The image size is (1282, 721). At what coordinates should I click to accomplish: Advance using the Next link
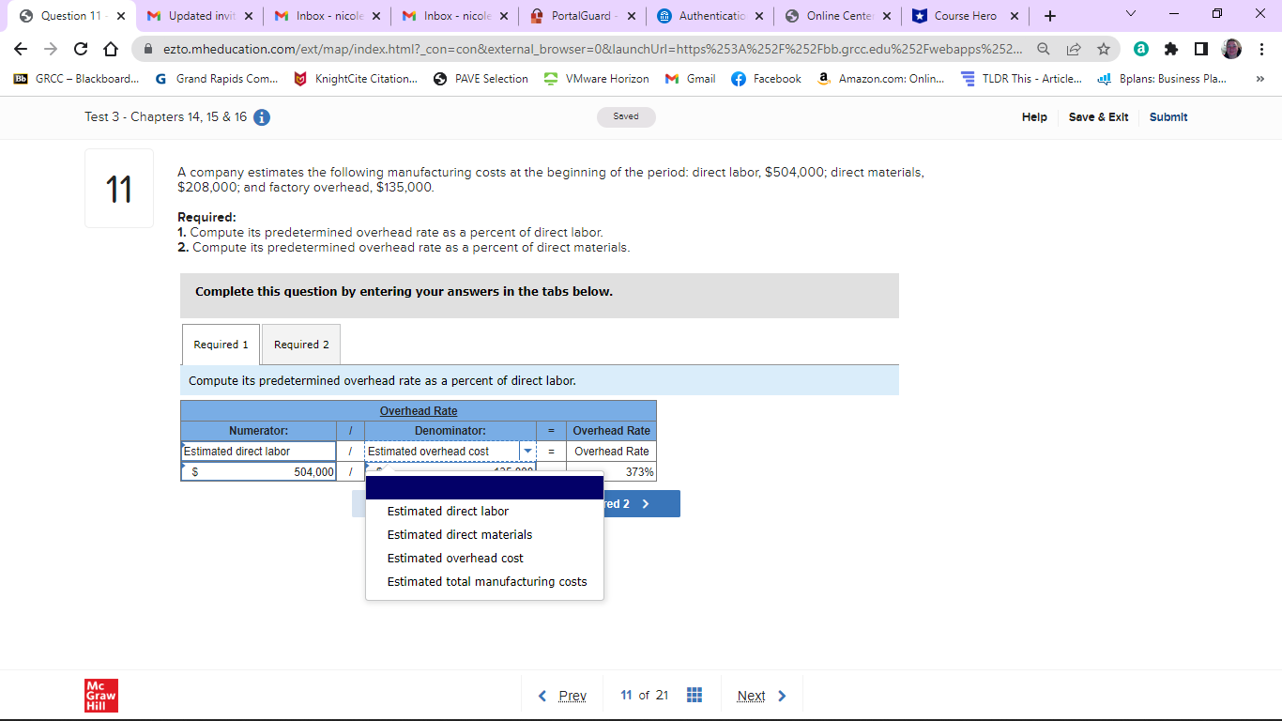pos(751,695)
